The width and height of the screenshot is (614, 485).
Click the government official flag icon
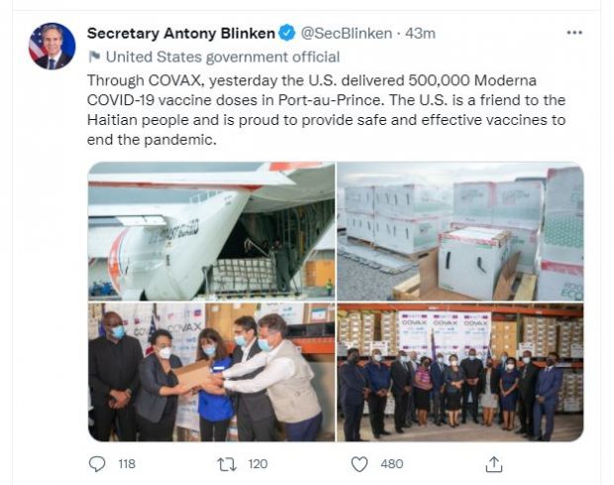94,57
